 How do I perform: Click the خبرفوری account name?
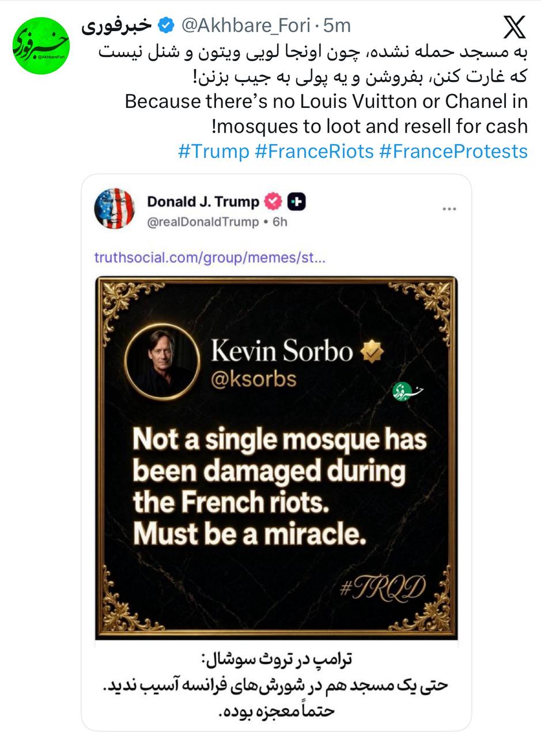tap(117, 25)
